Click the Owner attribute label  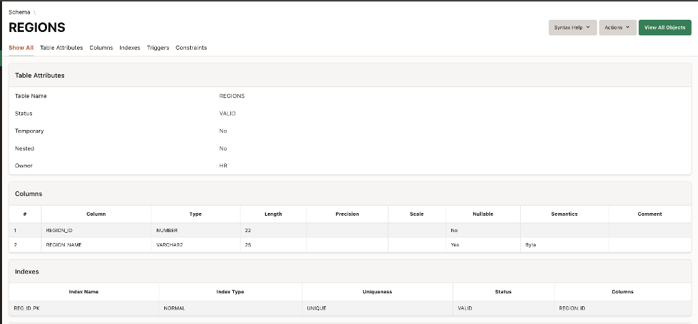pos(24,166)
